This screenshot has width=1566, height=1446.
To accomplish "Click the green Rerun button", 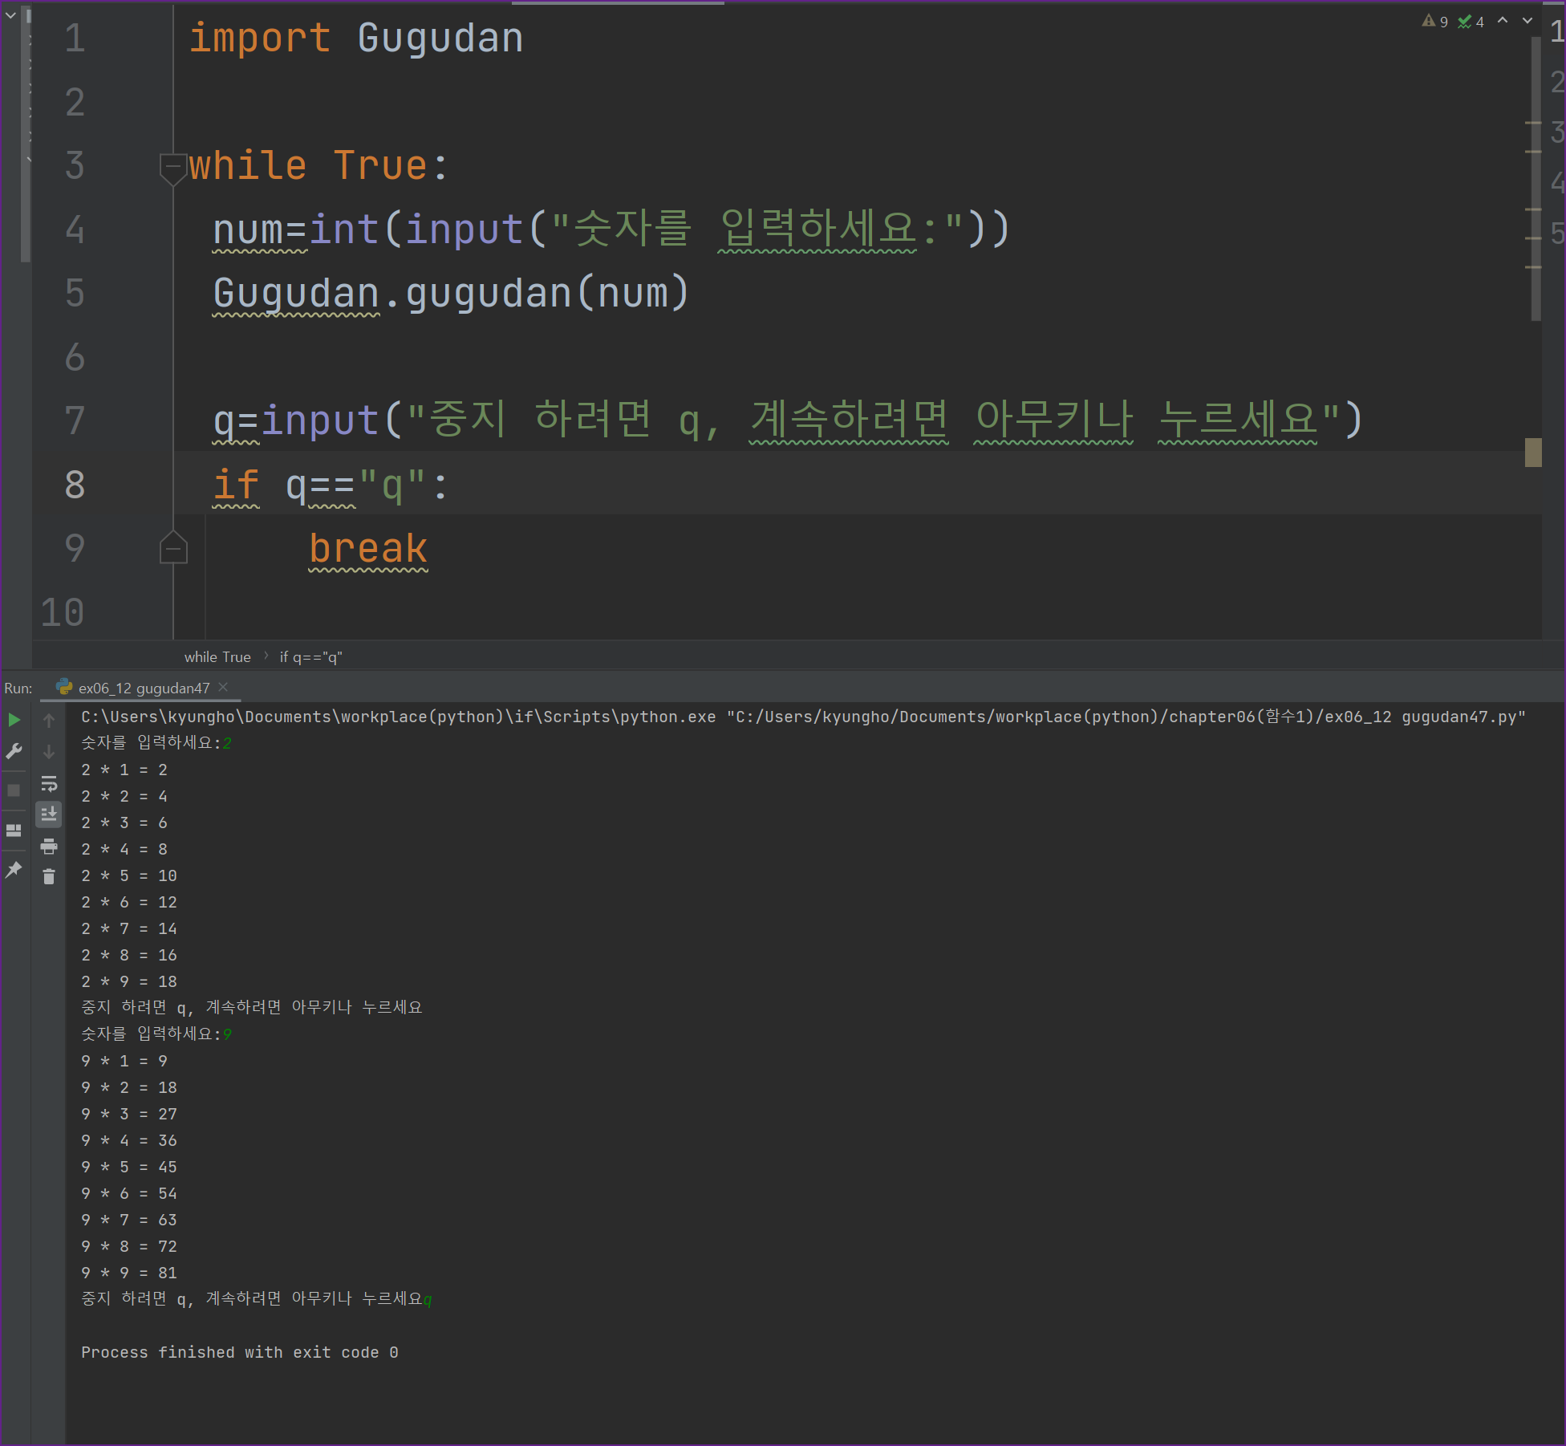I will 14,720.
